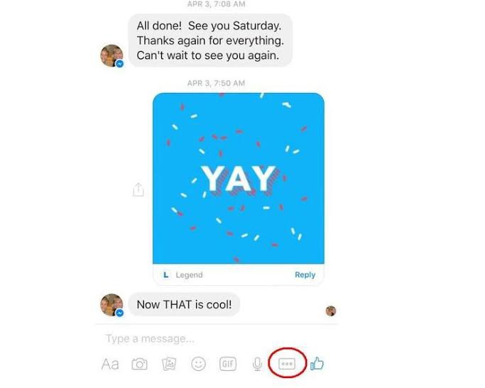Screen dimensions: 485x388
Task: Tap the APR 3, 7:50 AM timestamp
Action: click(x=216, y=83)
